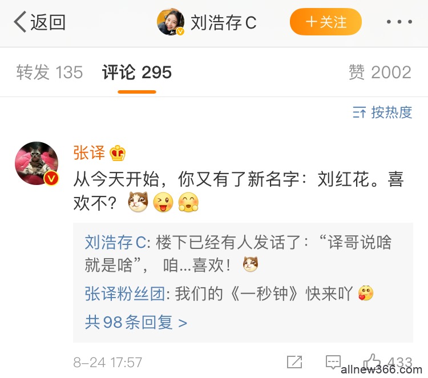Screen dimensions: 428x378
Task: Tap the sort icon beside 按热度
Action: [359, 112]
